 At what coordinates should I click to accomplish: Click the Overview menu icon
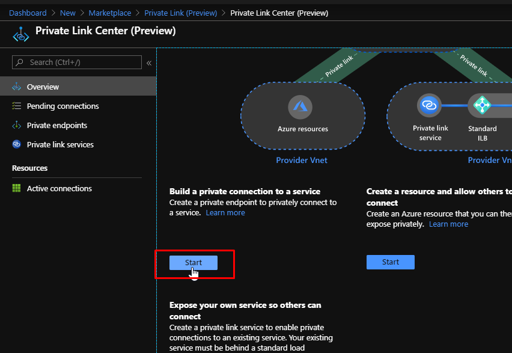[17, 87]
